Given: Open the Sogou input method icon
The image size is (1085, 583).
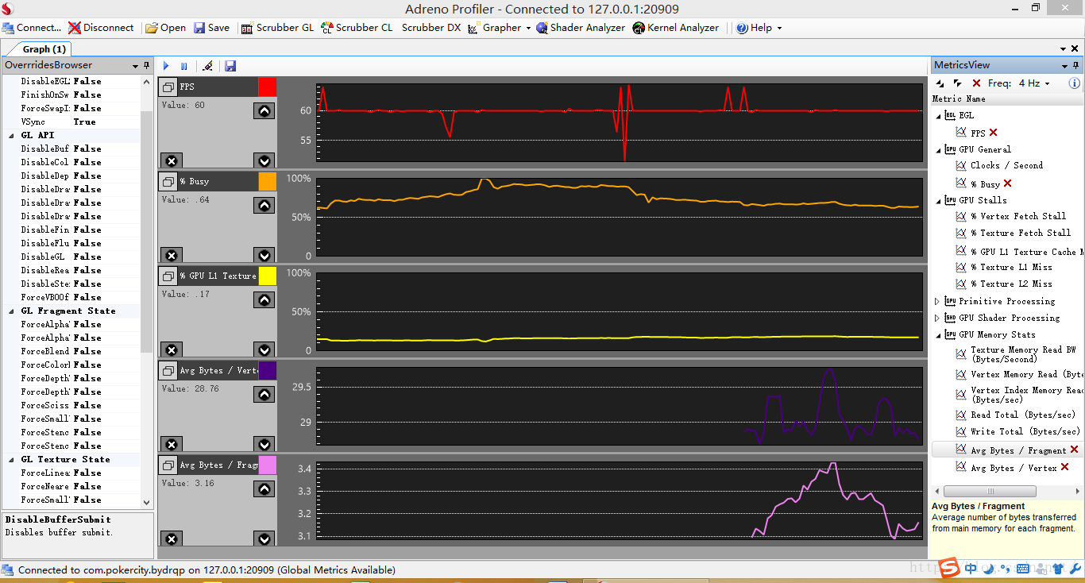Looking at the screenshot, I should click(x=949, y=568).
